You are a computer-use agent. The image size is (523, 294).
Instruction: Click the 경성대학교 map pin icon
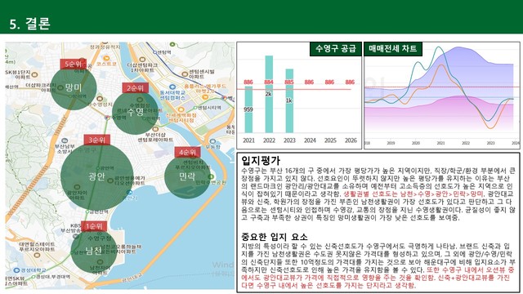(16, 270)
